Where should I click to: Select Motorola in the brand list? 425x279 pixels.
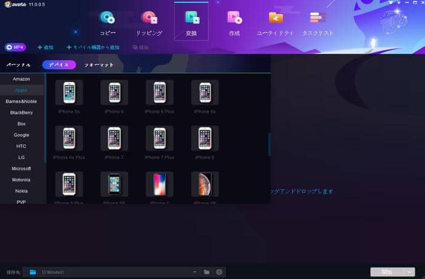(x=21, y=180)
